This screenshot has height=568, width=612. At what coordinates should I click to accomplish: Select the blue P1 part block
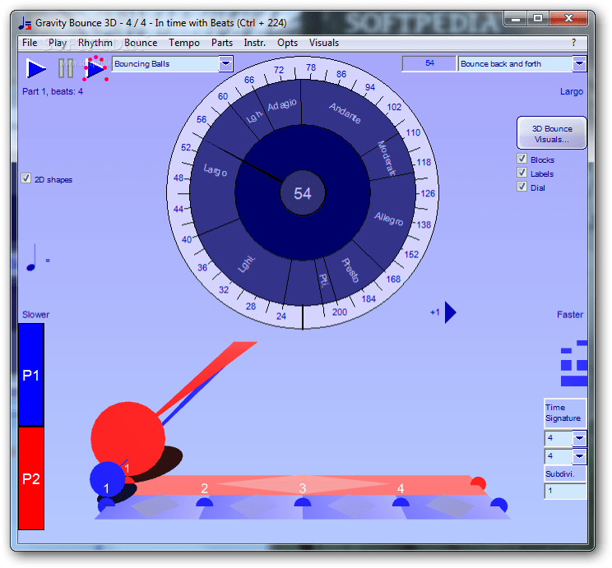pyautogui.click(x=30, y=375)
